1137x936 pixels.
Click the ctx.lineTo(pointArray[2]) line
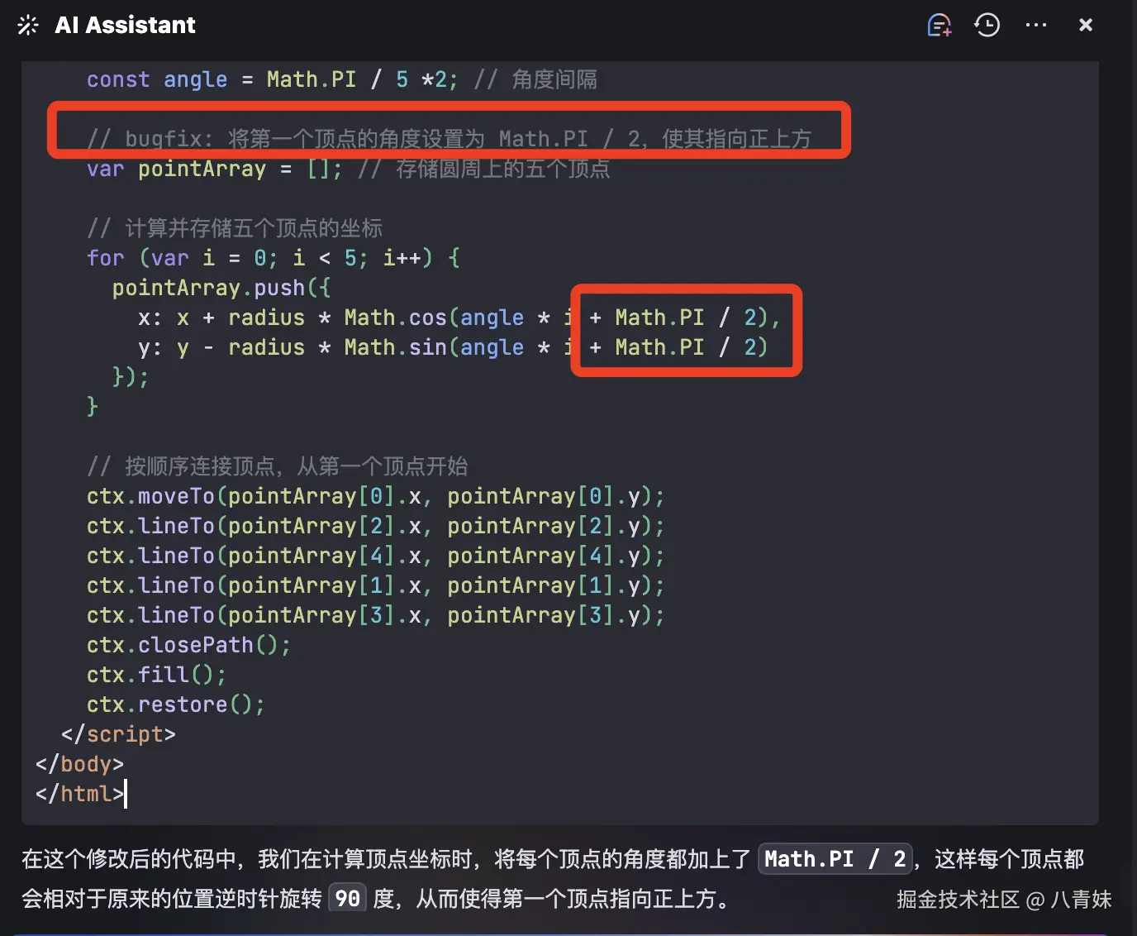click(x=376, y=526)
